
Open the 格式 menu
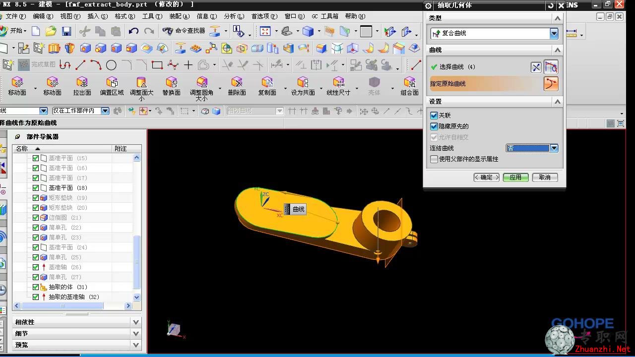click(x=125, y=16)
